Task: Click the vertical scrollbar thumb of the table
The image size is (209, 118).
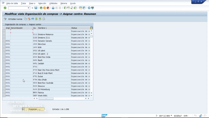Action: (91, 36)
